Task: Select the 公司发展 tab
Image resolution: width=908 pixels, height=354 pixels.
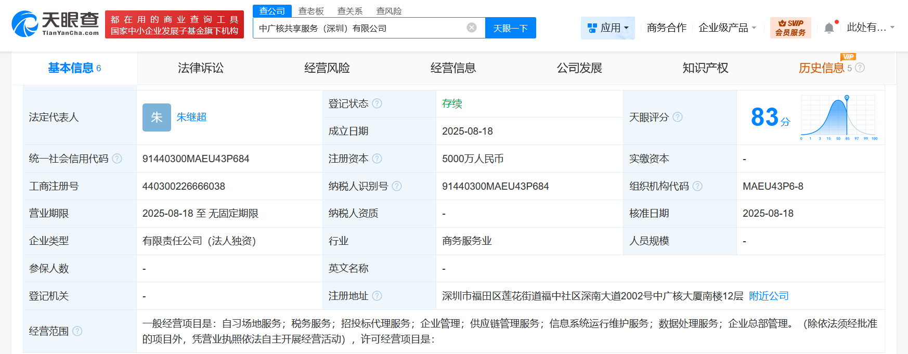Action: pos(579,68)
